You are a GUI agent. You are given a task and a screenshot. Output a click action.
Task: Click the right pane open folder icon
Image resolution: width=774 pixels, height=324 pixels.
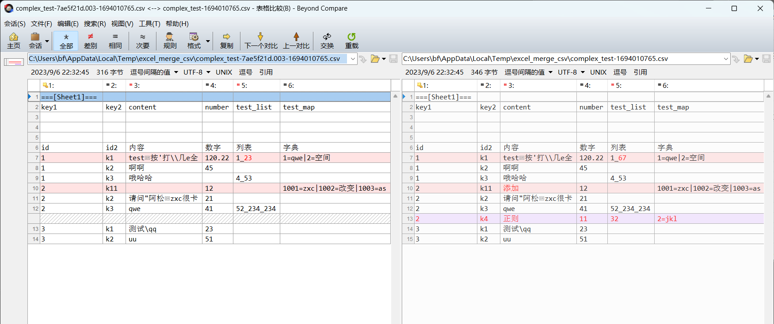tap(748, 59)
